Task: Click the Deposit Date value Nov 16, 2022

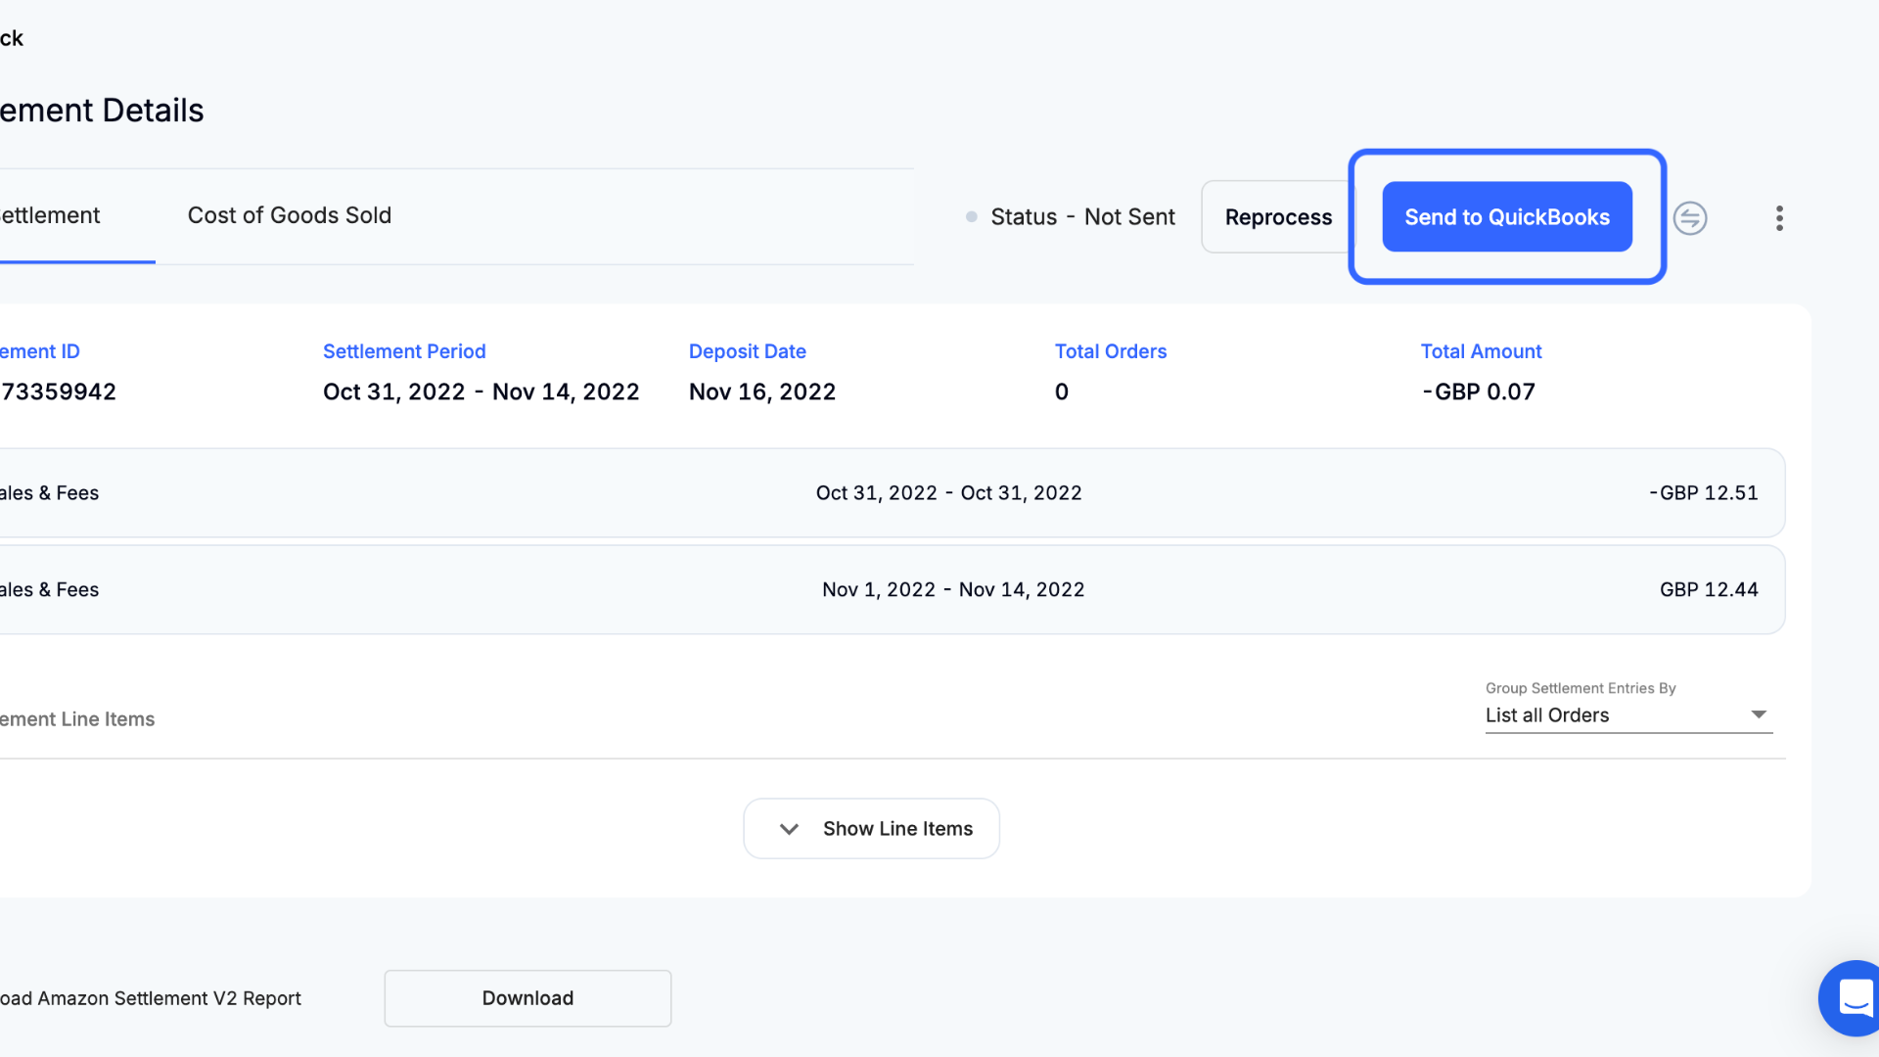Action: click(762, 392)
